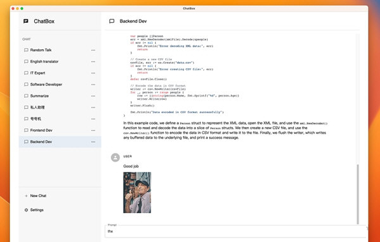This screenshot has width=380, height=242.
Task: Click the chat icon next to English translator
Action: [x=26, y=61]
